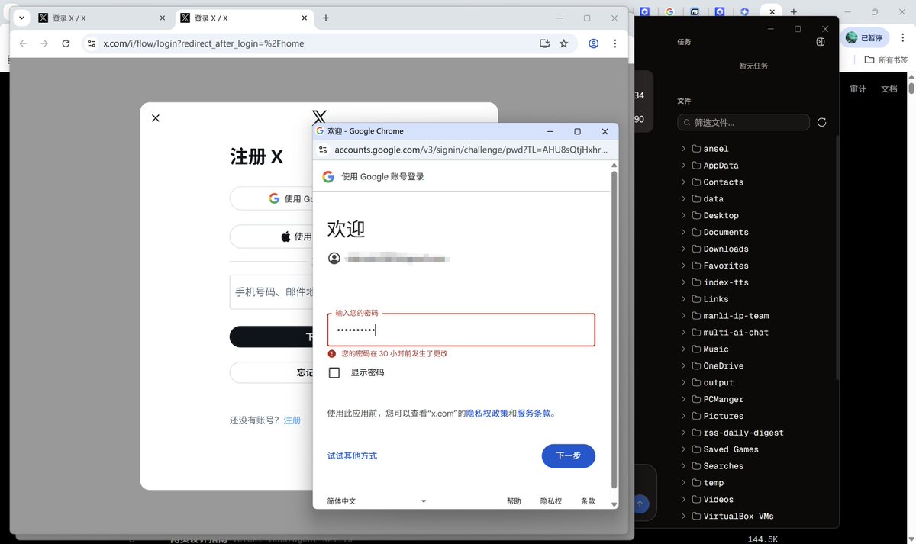Expand the Documents folder
The image size is (916, 544).
pyautogui.click(x=683, y=233)
